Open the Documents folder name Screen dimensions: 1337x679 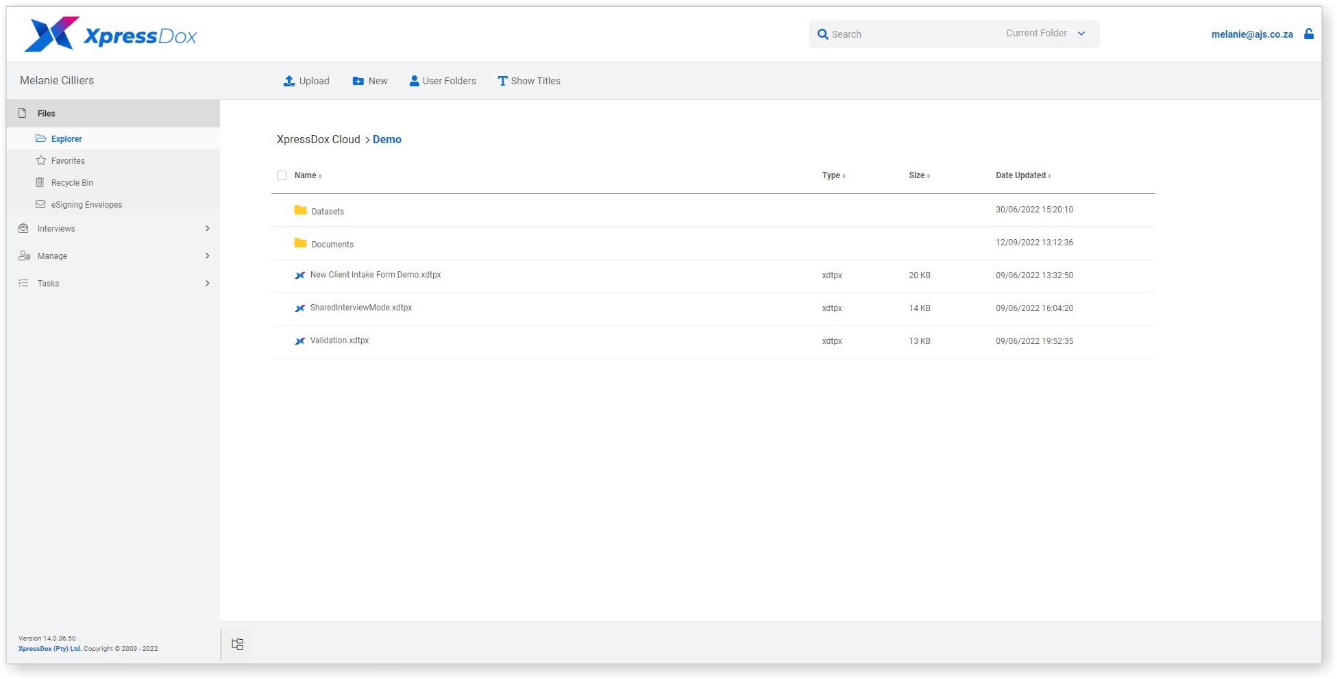point(332,245)
